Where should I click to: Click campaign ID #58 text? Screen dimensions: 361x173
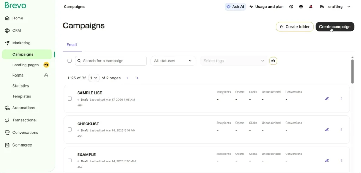80,136
